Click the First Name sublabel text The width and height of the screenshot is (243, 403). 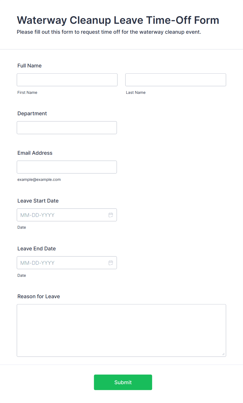coord(27,93)
